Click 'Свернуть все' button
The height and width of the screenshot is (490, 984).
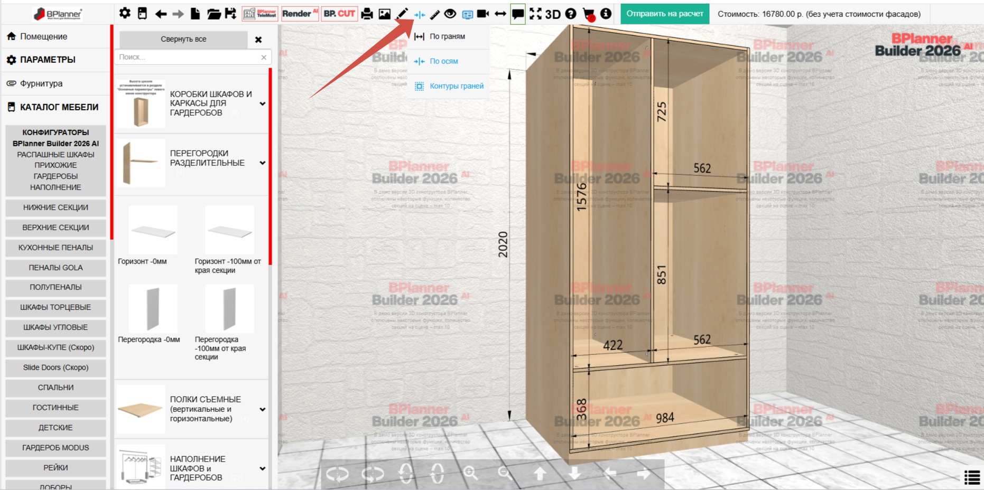coord(183,39)
